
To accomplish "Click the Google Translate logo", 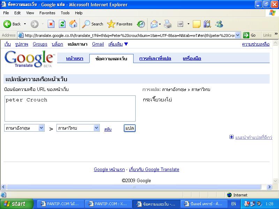I will click(x=30, y=59).
